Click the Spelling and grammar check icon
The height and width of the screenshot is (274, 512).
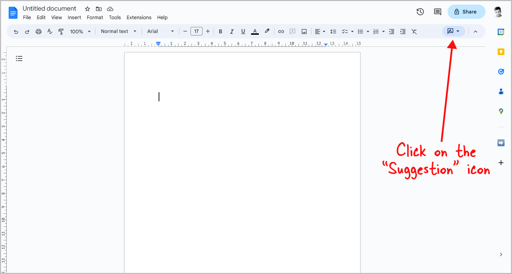click(50, 31)
